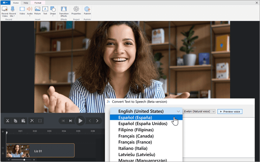Step to the previous frame arrow
Image resolution: width=260 pixels, height=162 pixels.
[x=90, y=121]
